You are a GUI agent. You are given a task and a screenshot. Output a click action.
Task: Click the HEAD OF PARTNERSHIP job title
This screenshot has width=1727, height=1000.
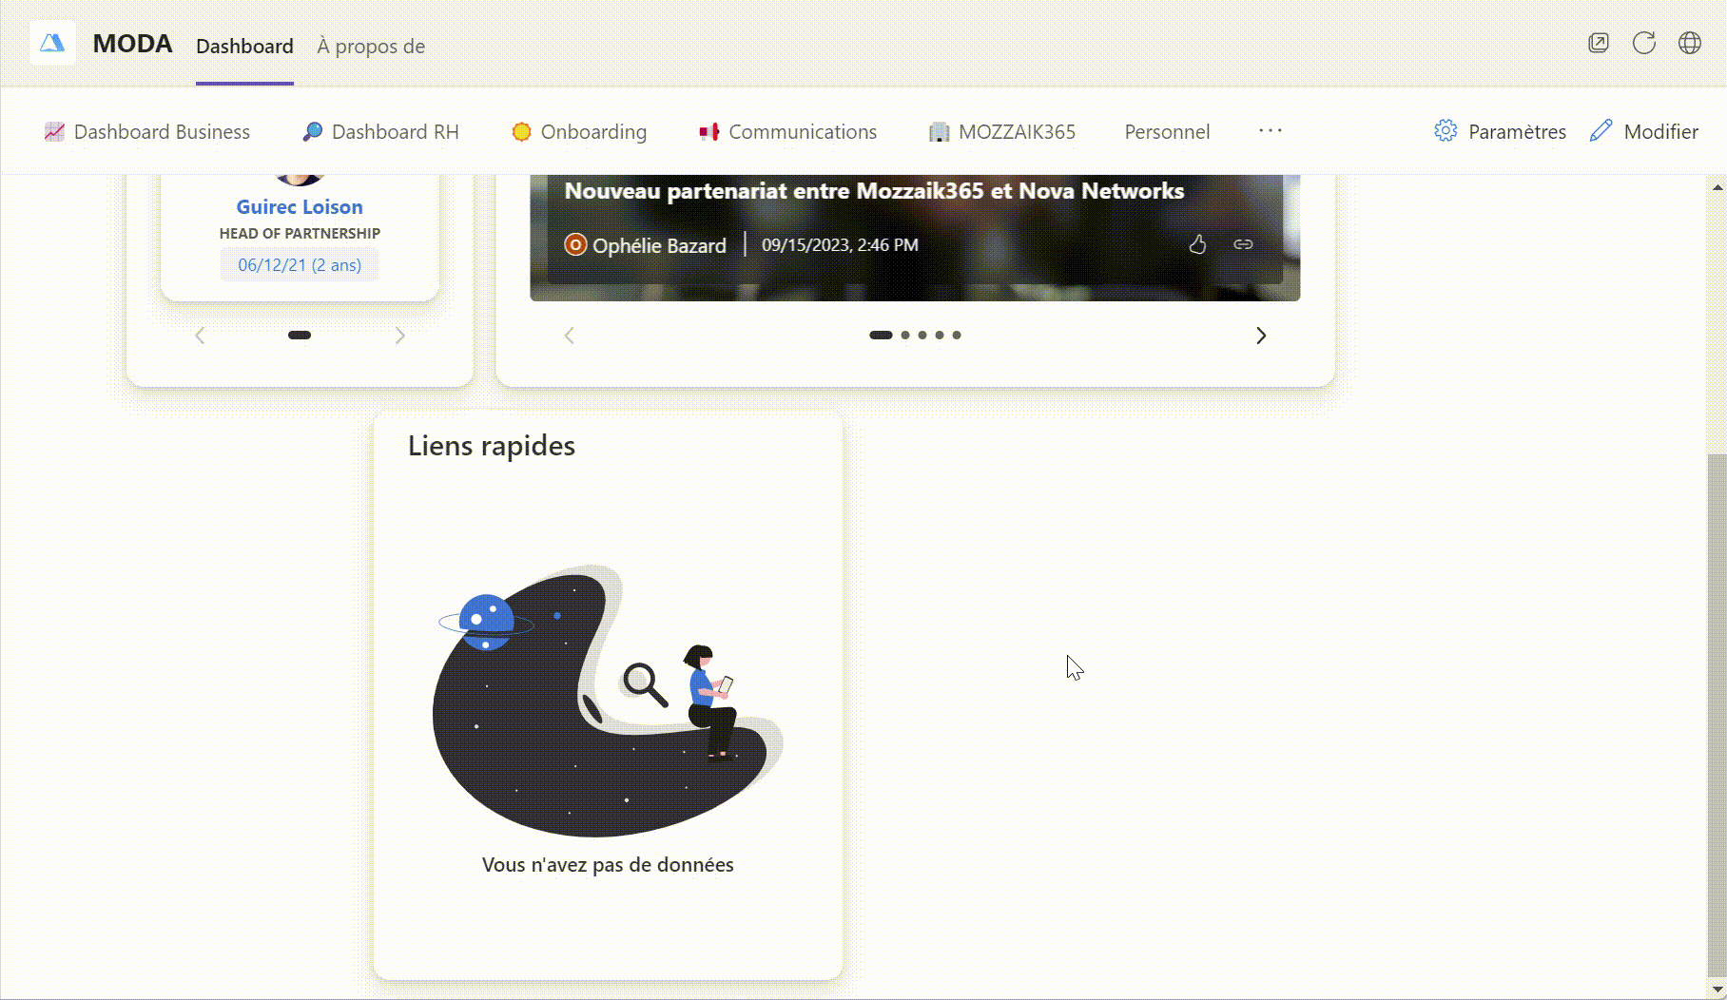tap(300, 233)
